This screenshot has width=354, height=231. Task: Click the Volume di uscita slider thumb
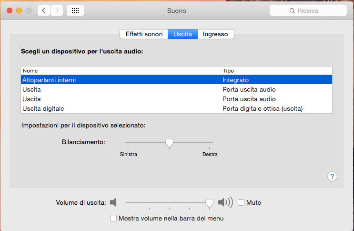[209, 203]
